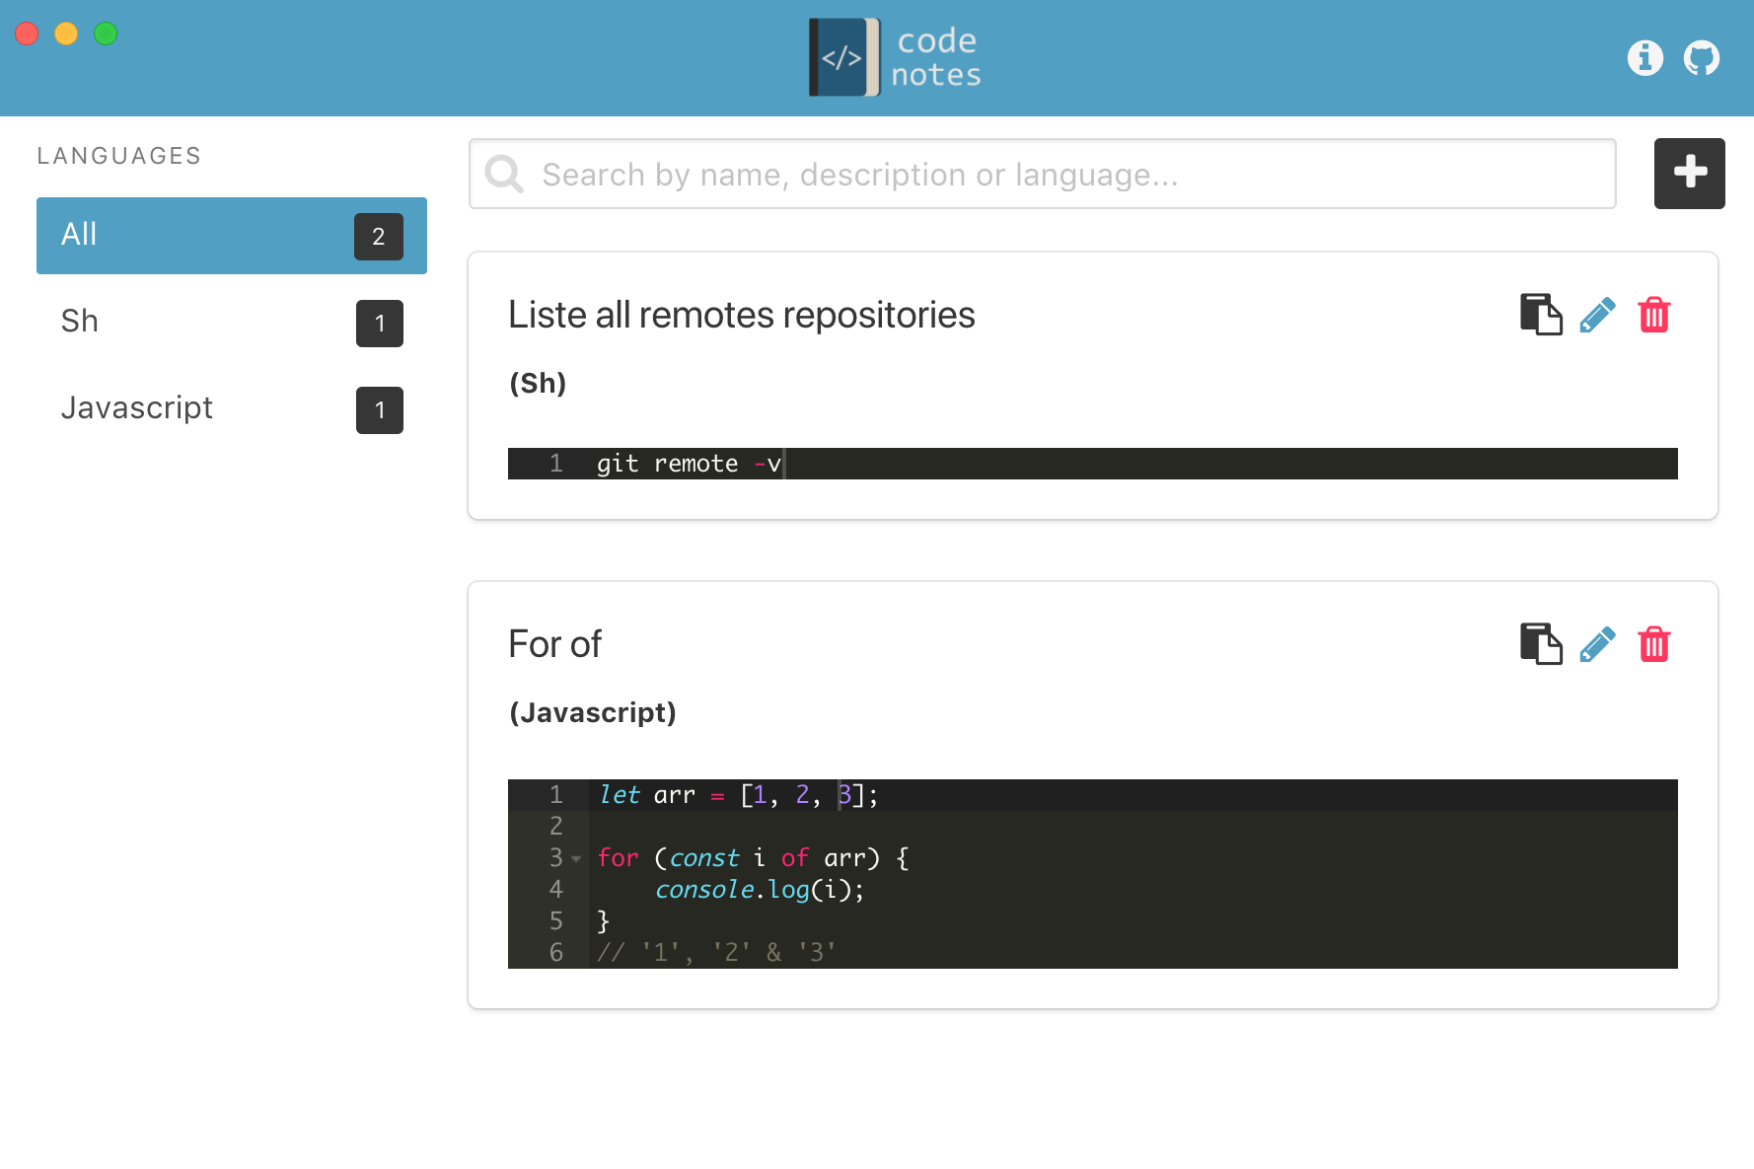
Task: Open the "For of" snippet title
Action: click(554, 643)
